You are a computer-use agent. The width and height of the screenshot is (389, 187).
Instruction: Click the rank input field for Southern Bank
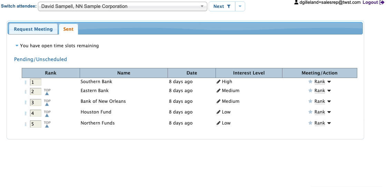[x=36, y=82]
